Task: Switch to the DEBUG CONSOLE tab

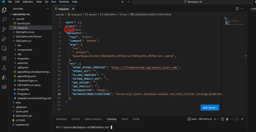Action: [x=93, y=119]
